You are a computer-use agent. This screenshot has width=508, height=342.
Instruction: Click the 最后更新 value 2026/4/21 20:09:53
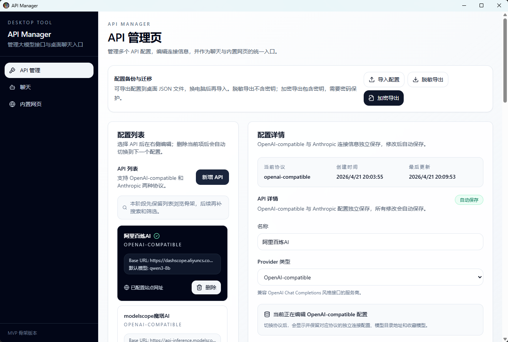(x=432, y=177)
